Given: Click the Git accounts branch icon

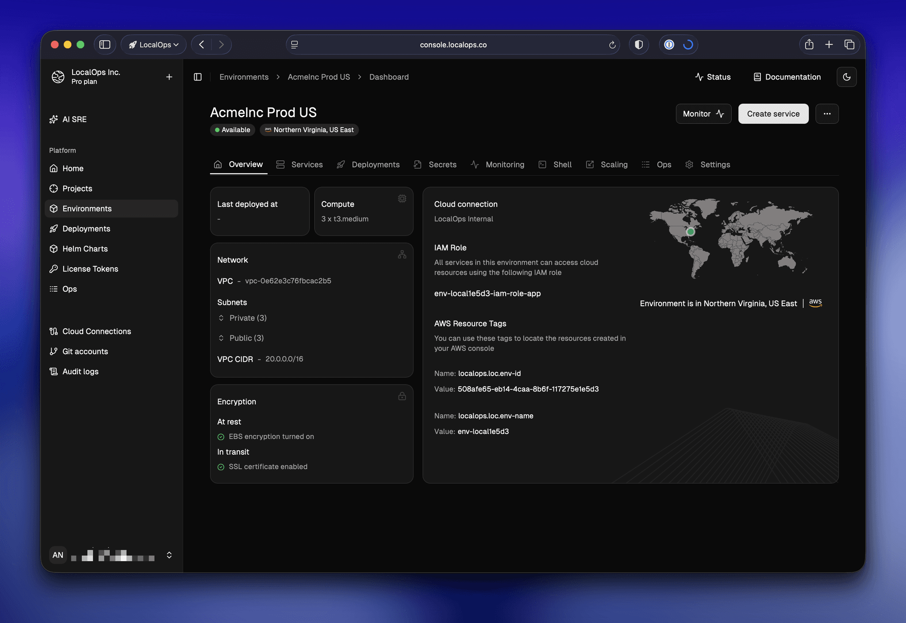Looking at the screenshot, I should [x=54, y=351].
